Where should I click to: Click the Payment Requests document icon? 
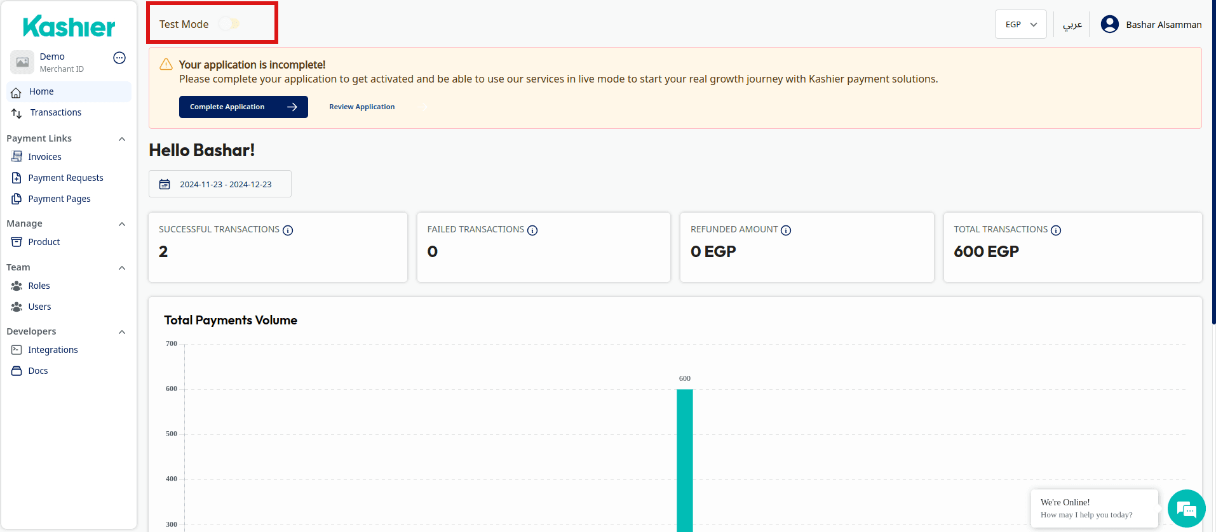17,178
